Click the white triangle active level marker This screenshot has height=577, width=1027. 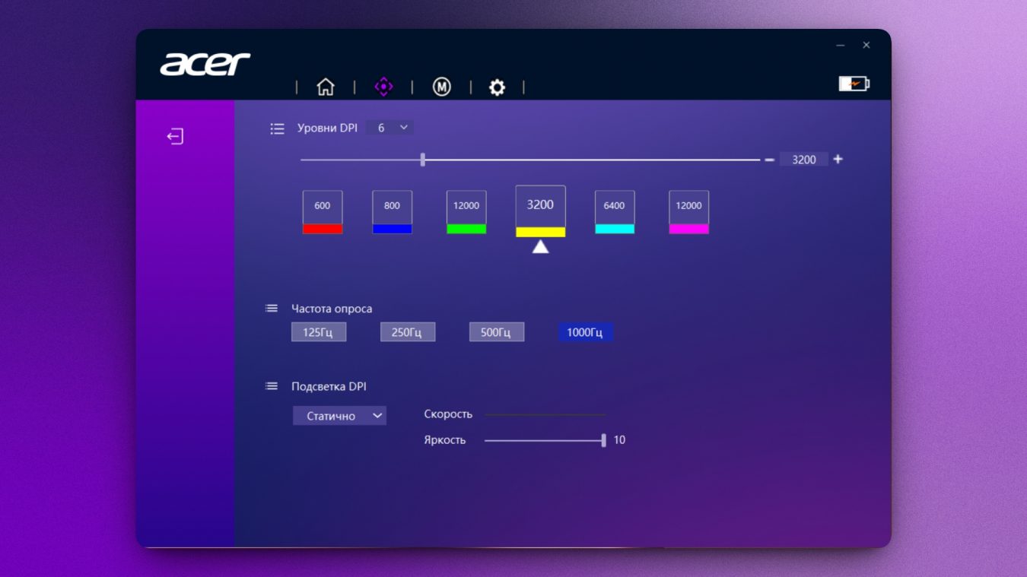[x=540, y=246]
